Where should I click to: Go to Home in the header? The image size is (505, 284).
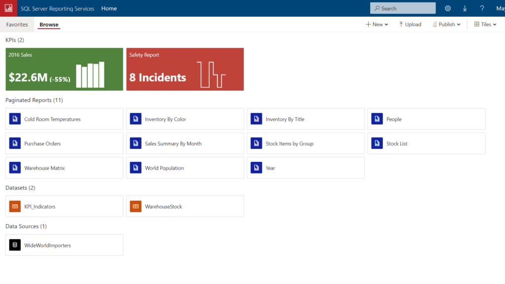[109, 8]
